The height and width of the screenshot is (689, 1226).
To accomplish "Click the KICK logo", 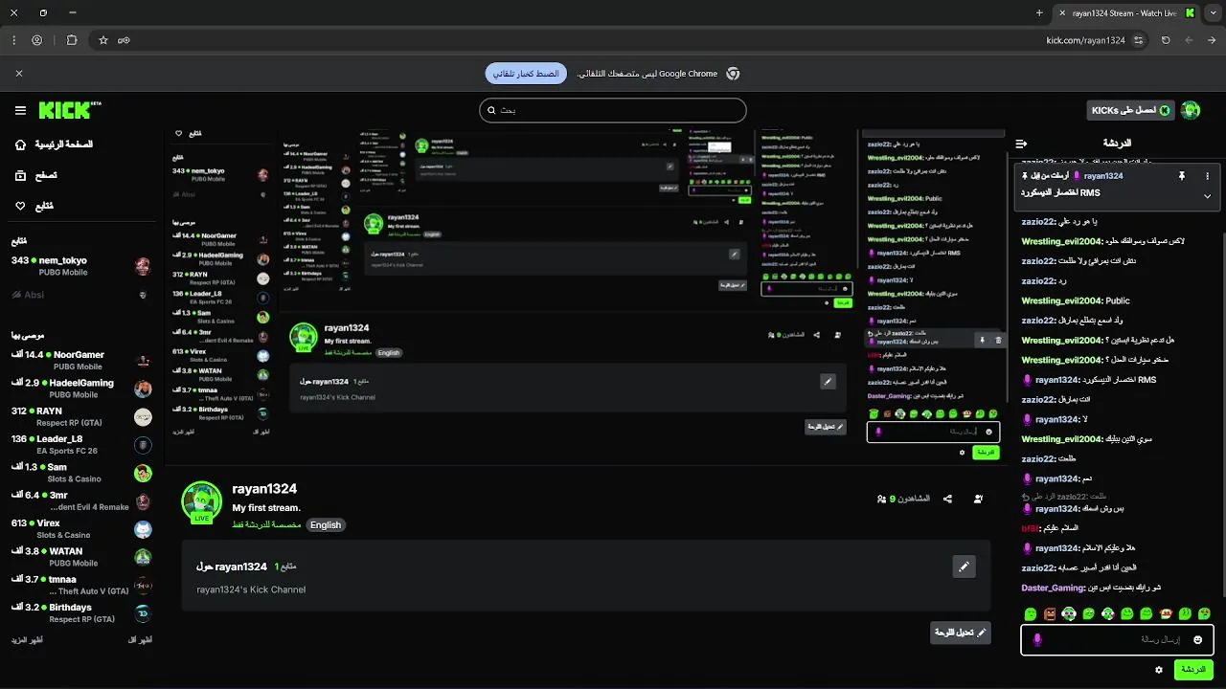I will tap(70, 110).
